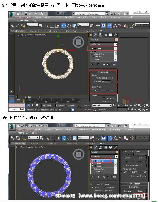The image size is (158, 202).
Task: Click object color swatch in second screenshot
Action: [x=117, y=152]
